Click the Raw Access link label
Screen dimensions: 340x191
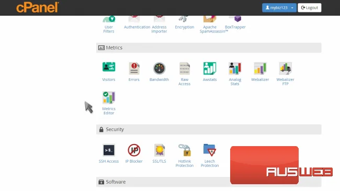coord(185,82)
